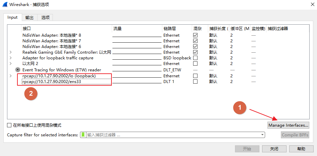The image size is (317, 156).
Task: Switch to the 选项 tab
Action: point(45,18)
